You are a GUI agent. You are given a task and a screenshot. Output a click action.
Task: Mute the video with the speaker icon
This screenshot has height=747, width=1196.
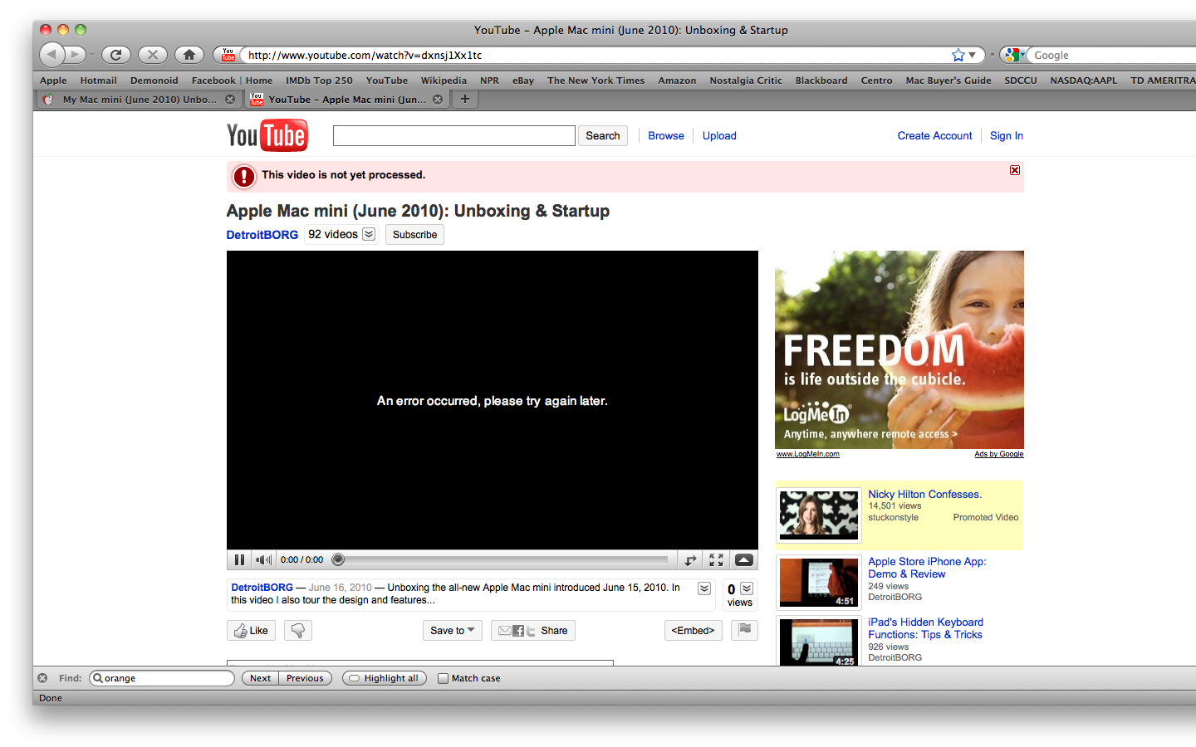tap(263, 559)
